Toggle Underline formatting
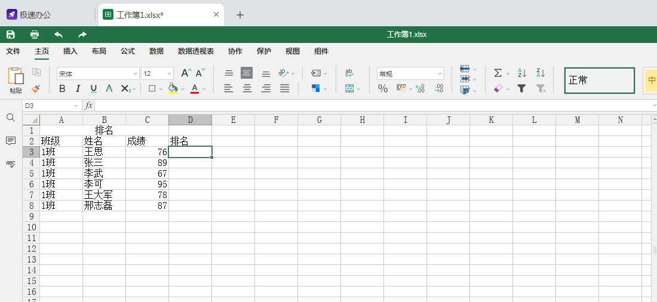This screenshot has width=657, height=302. pos(93,88)
